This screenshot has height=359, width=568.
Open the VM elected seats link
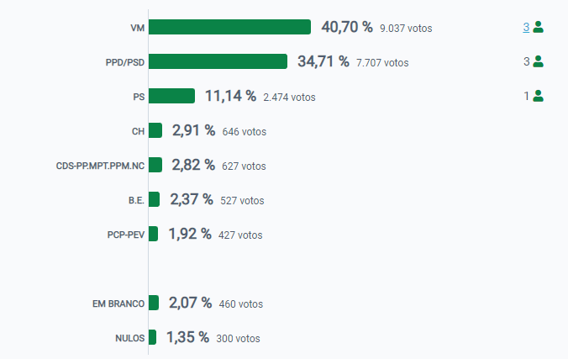526,28
